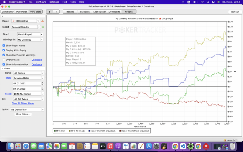This screenshot has height=152, width=243.
Task: Toggle Show Information Box checkbox
Action: point(4,64)
